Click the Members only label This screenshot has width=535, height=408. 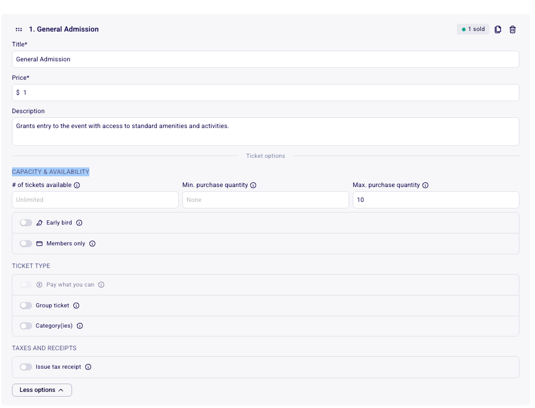tap(66, 244)
